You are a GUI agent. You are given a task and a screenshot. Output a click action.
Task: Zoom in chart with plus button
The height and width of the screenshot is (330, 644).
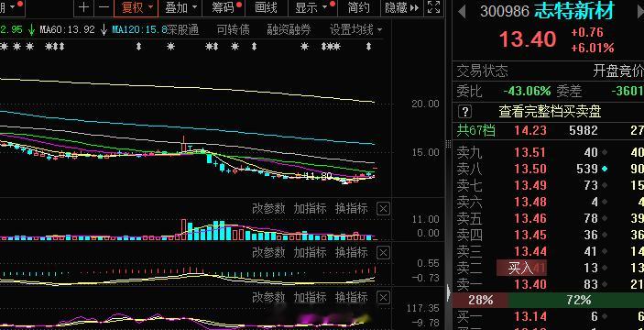[x=83, y=7]
